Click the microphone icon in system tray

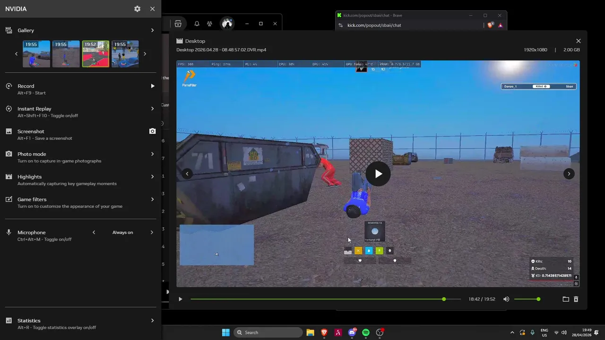coord(533,332)
